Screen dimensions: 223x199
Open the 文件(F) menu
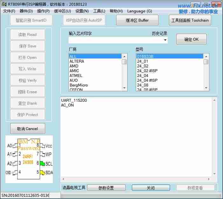coord(9,11)
